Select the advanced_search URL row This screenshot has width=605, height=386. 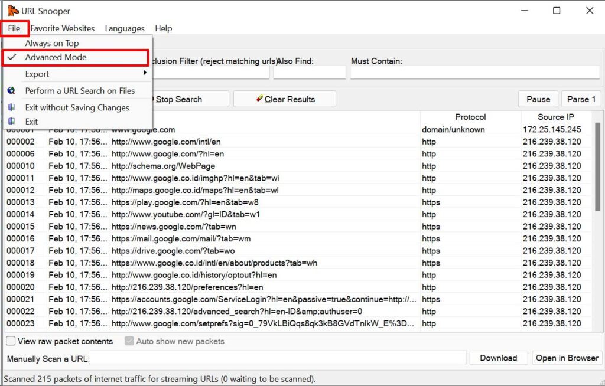(x=298, y=311)
